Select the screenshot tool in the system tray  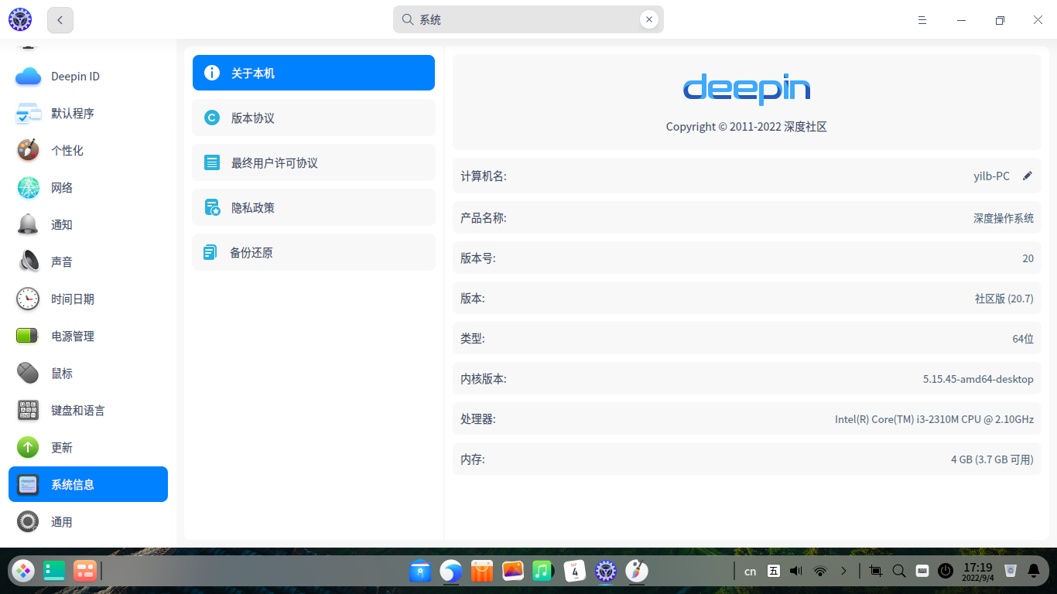click(875, 571)
